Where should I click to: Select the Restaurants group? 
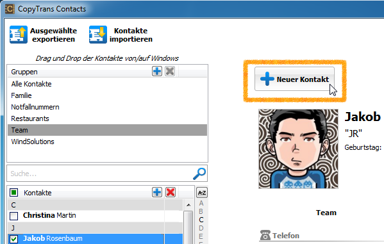click(x=107, y=118)
